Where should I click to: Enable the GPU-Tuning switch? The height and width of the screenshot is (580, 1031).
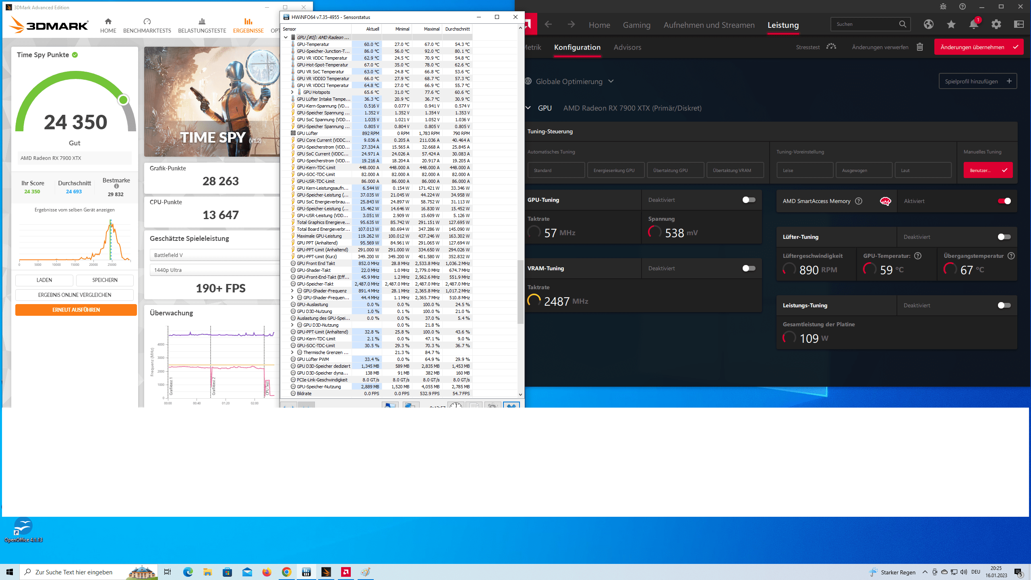tap(749, 200)
